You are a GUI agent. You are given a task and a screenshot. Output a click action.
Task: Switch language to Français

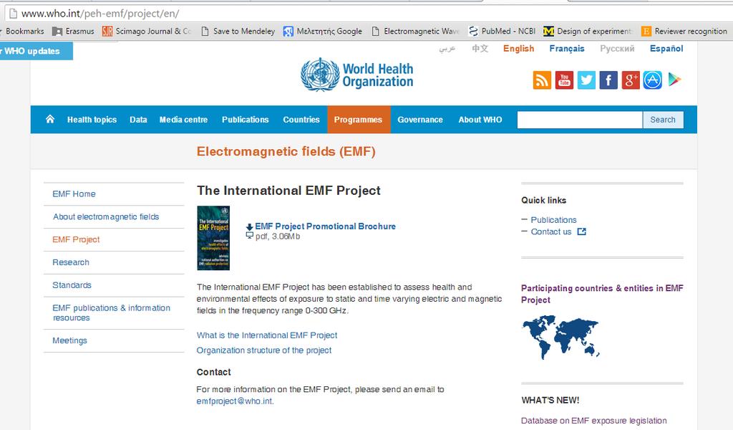click(x=567, y=49)
